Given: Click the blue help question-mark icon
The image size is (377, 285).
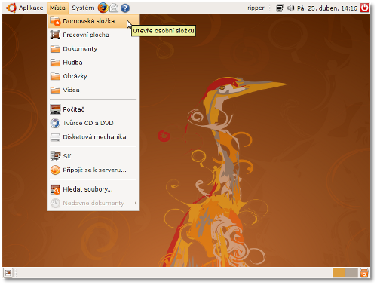Looking at the screenshot, I should [x=125, y=8].
